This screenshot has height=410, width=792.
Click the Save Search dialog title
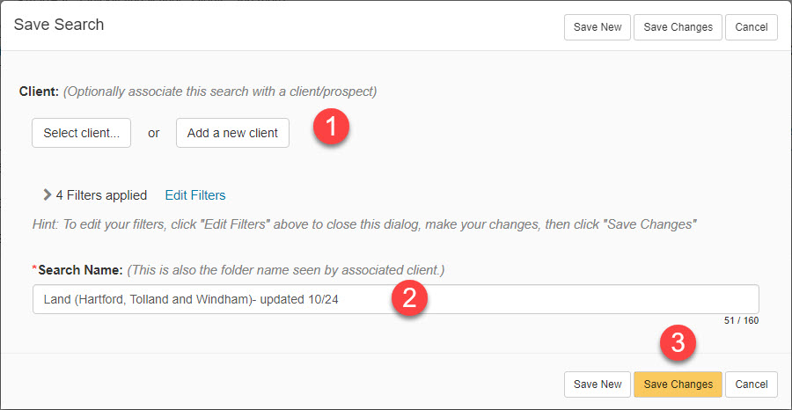pyautogui.click(x=59, y=25)
